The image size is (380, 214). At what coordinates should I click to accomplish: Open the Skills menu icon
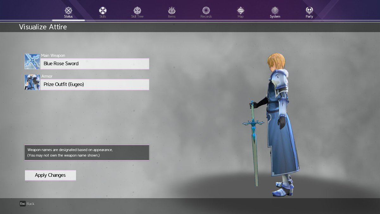point(103,10)
